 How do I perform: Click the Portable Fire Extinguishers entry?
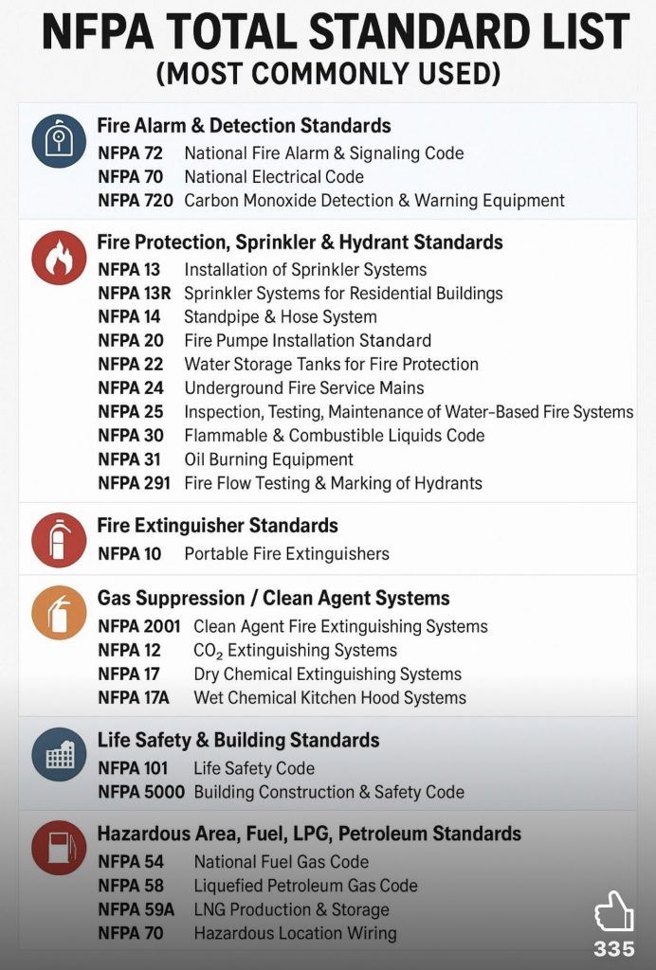(x=286, y=554)
